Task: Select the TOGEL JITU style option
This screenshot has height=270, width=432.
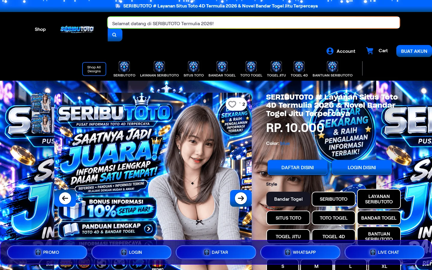Action: point(288,236)
